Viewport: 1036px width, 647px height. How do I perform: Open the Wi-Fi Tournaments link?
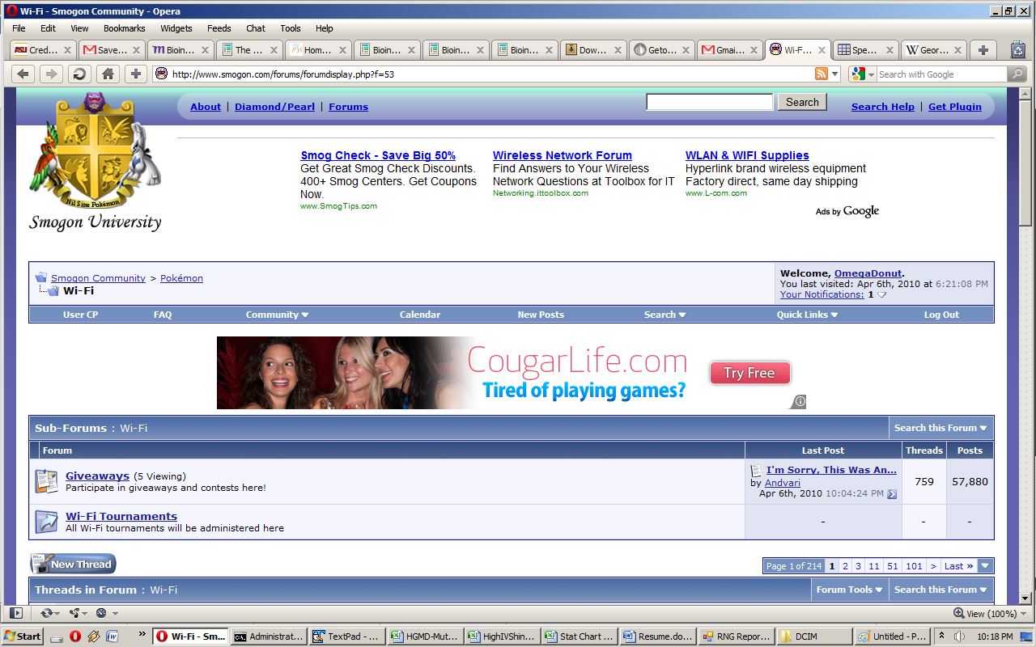[x=121, y=516]
